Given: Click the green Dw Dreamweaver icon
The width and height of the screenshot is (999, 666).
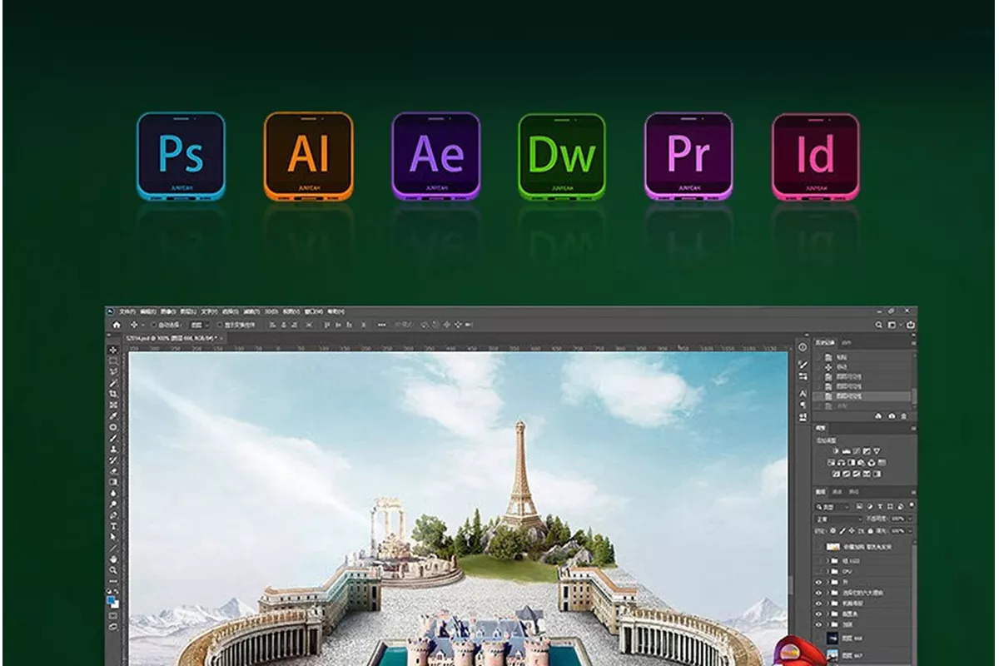Looking at the screenshot, I should pos(562,157).
